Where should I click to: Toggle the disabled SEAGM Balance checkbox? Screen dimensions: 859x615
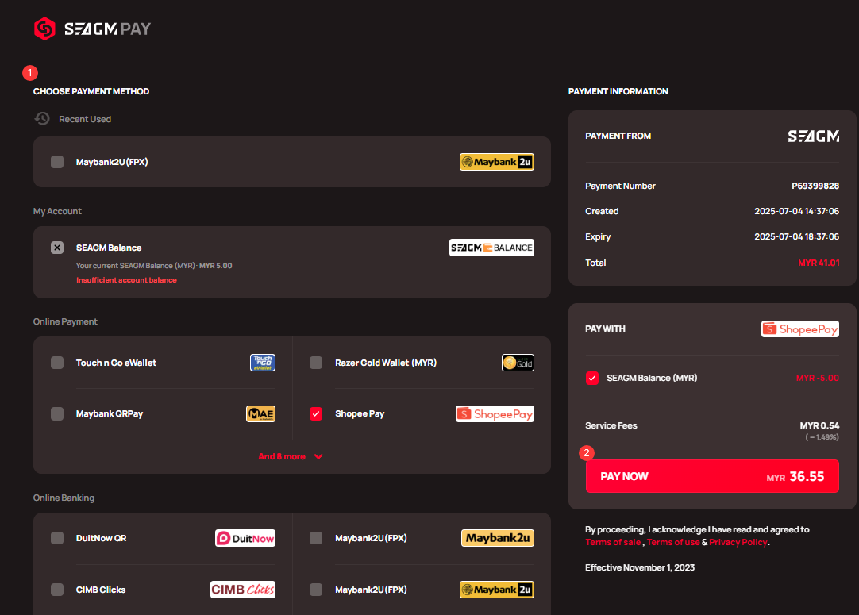click(x=57, y=248)
